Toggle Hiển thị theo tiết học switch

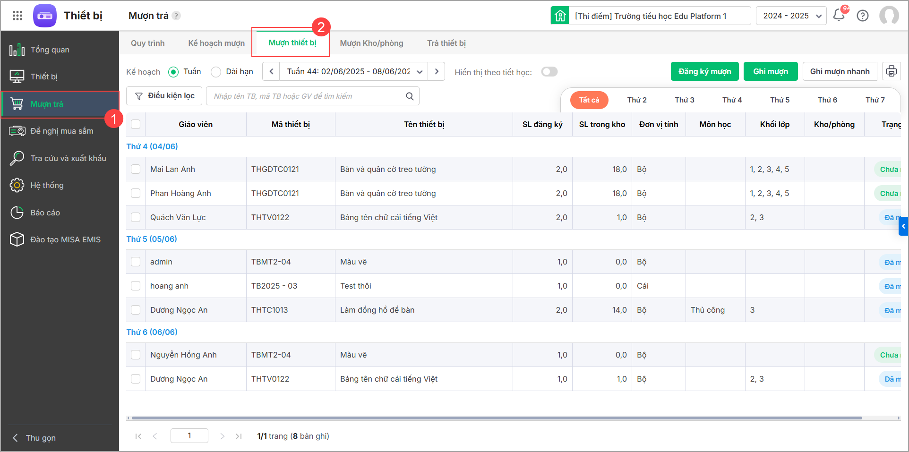coord(549,72)
